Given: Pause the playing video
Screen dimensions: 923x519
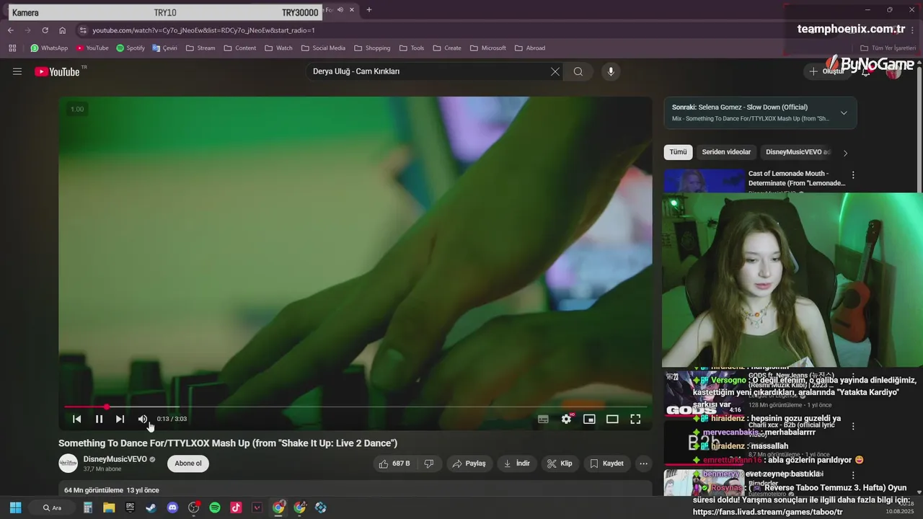Looking at the screenshot, I should (x=100, y=419).
